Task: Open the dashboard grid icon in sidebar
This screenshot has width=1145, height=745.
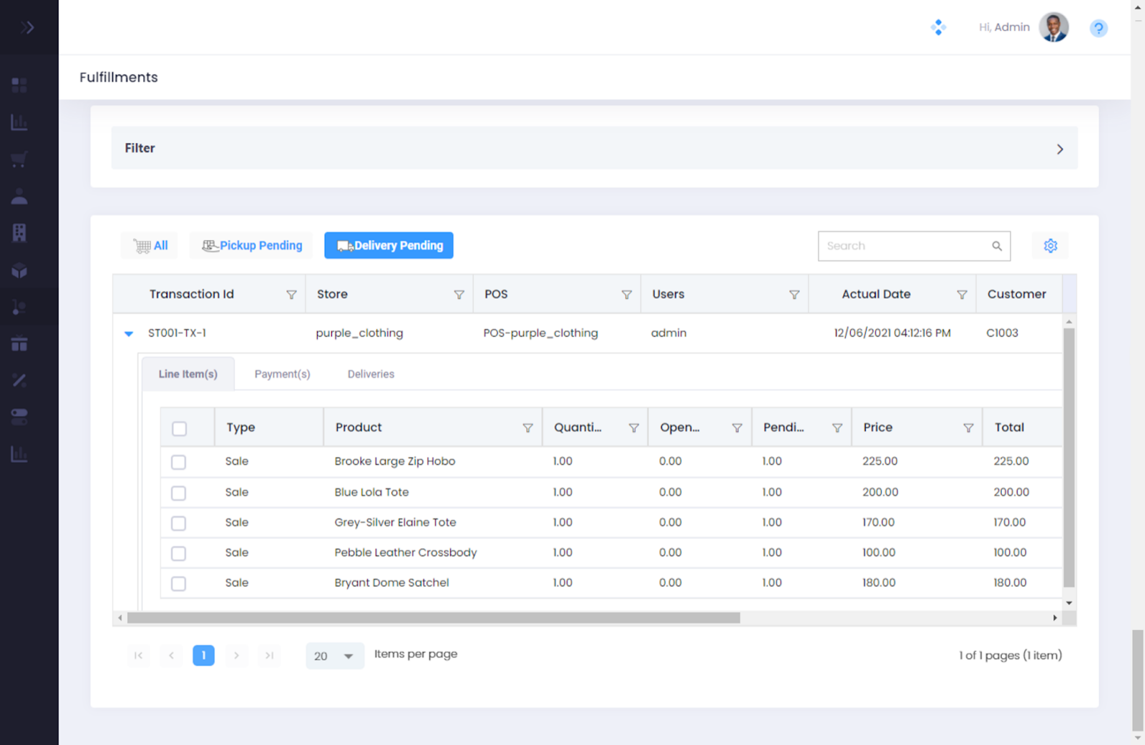Action: [19, 86]
